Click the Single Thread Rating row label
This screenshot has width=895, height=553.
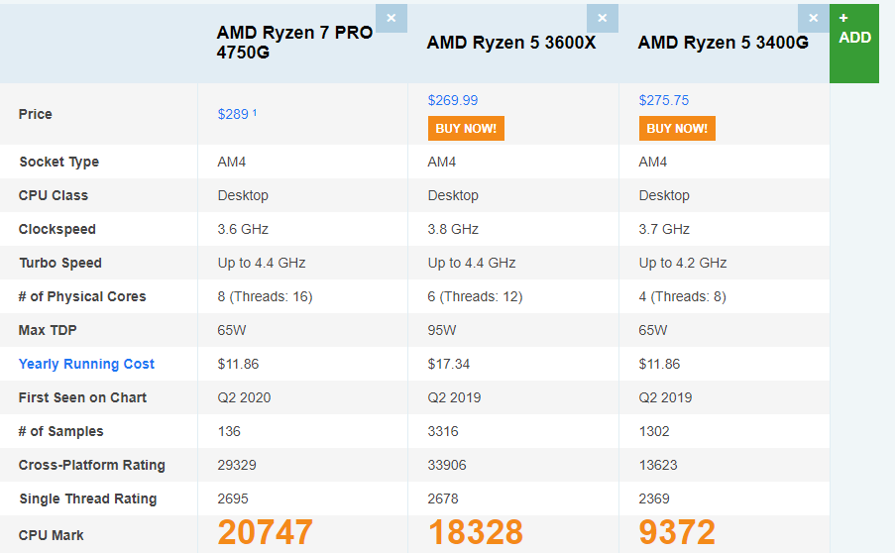point(87,498)
